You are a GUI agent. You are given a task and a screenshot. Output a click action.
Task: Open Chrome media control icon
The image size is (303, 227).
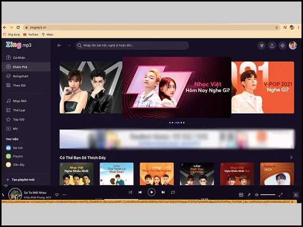[285, 27]
